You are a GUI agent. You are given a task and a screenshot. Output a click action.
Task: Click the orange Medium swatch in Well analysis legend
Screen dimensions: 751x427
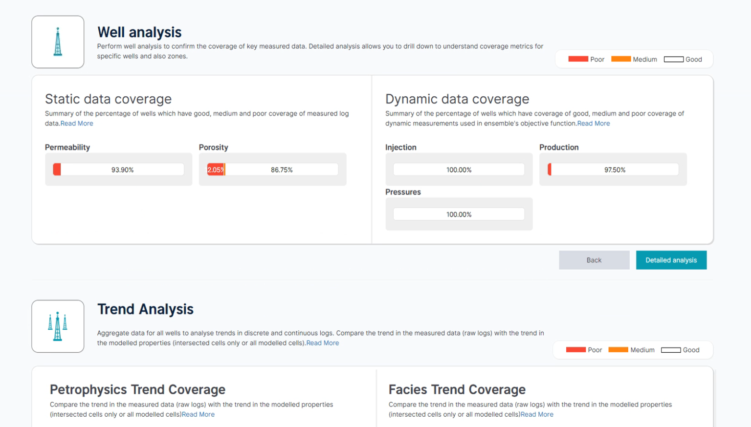pos(621,59)
